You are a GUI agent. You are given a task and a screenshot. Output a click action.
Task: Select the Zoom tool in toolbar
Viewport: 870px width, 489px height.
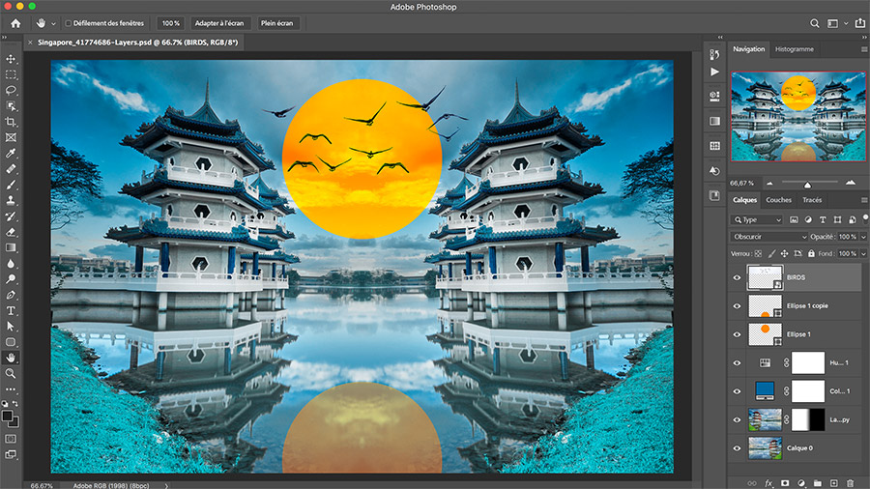pos(11,374)
